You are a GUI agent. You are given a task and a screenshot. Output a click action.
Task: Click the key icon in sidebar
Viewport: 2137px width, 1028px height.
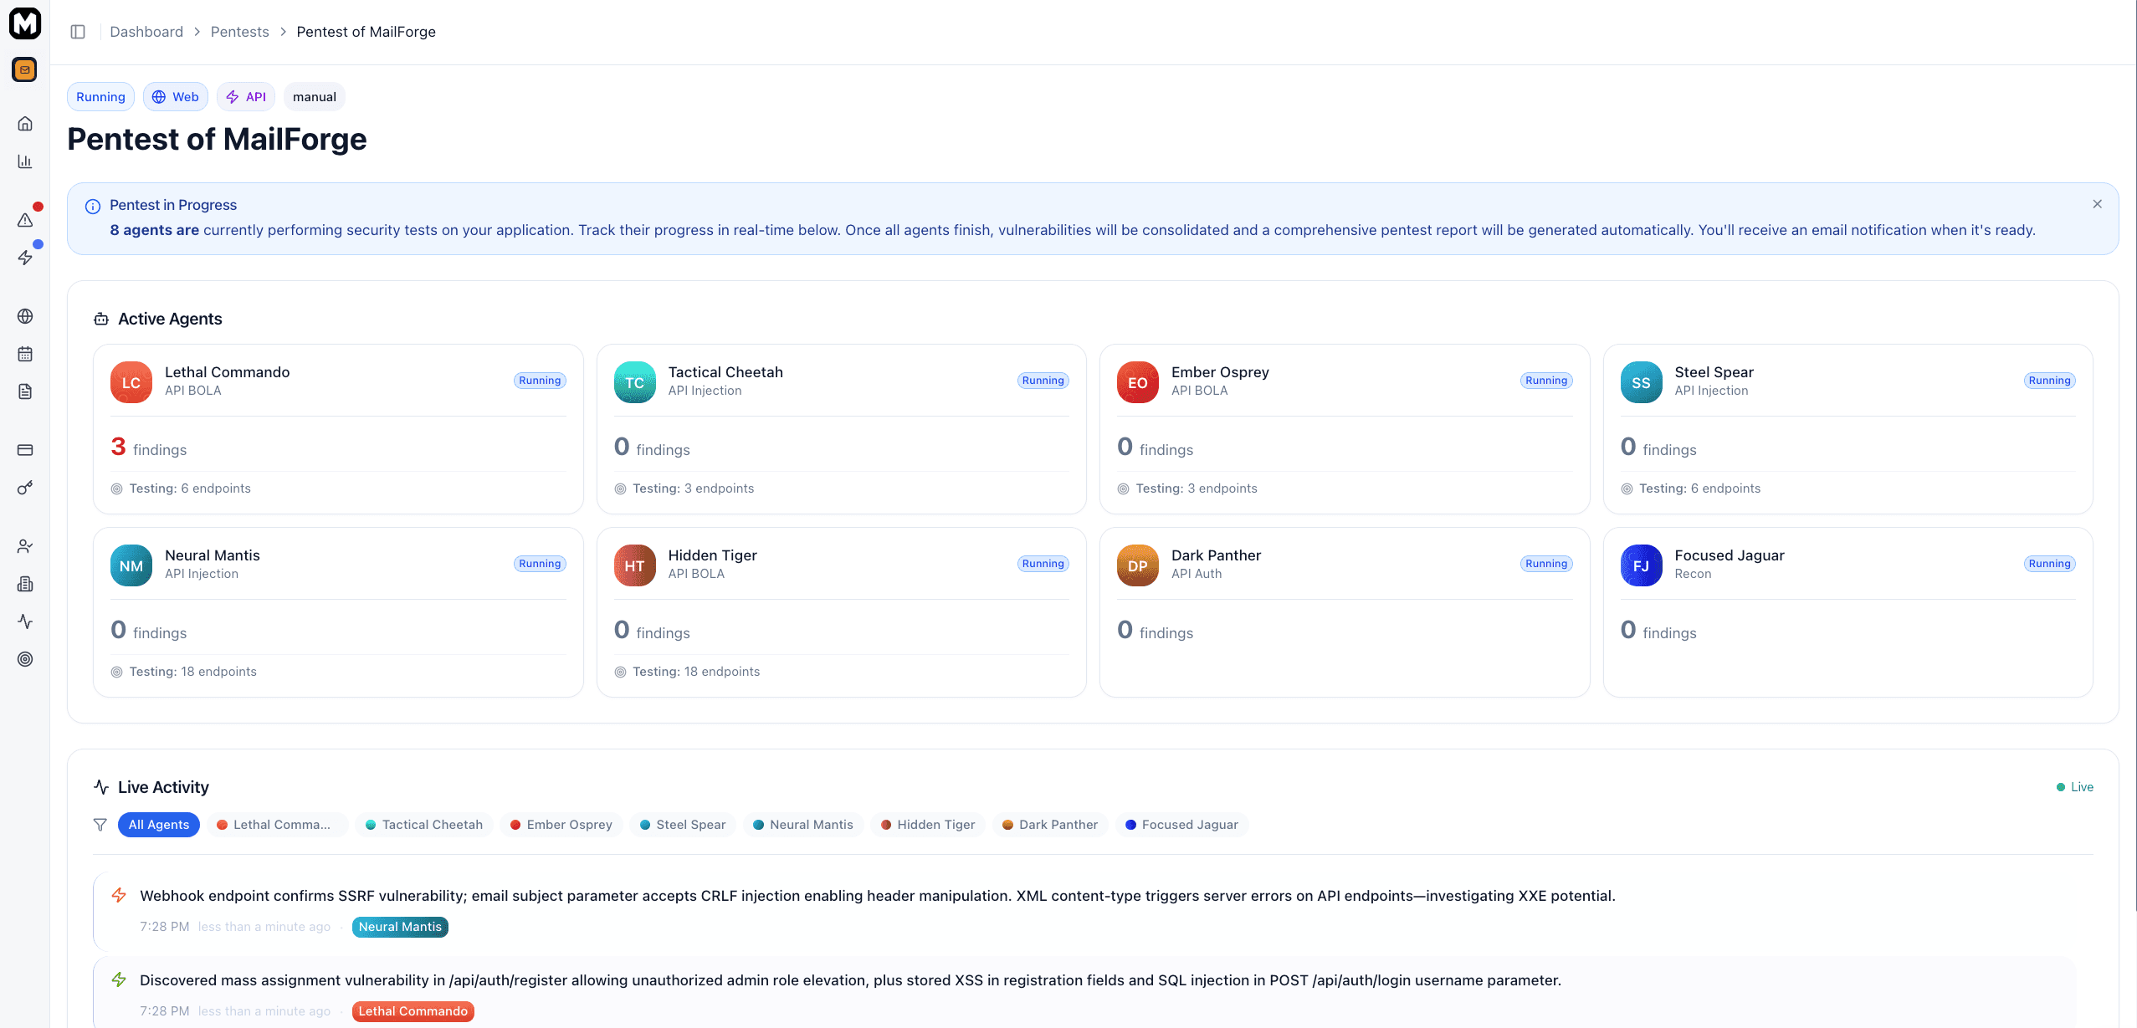point(25,488)
